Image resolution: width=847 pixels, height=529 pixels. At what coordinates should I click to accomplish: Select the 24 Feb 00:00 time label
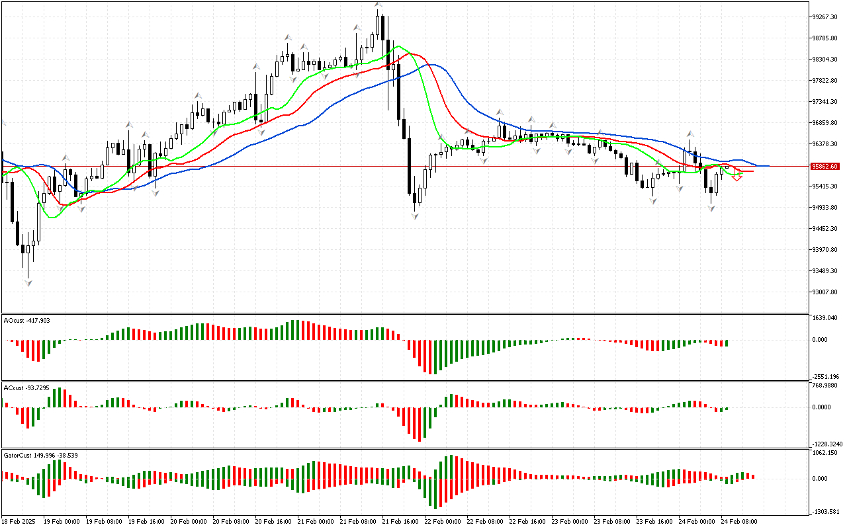pyautogui.click(x=697, y=522)
